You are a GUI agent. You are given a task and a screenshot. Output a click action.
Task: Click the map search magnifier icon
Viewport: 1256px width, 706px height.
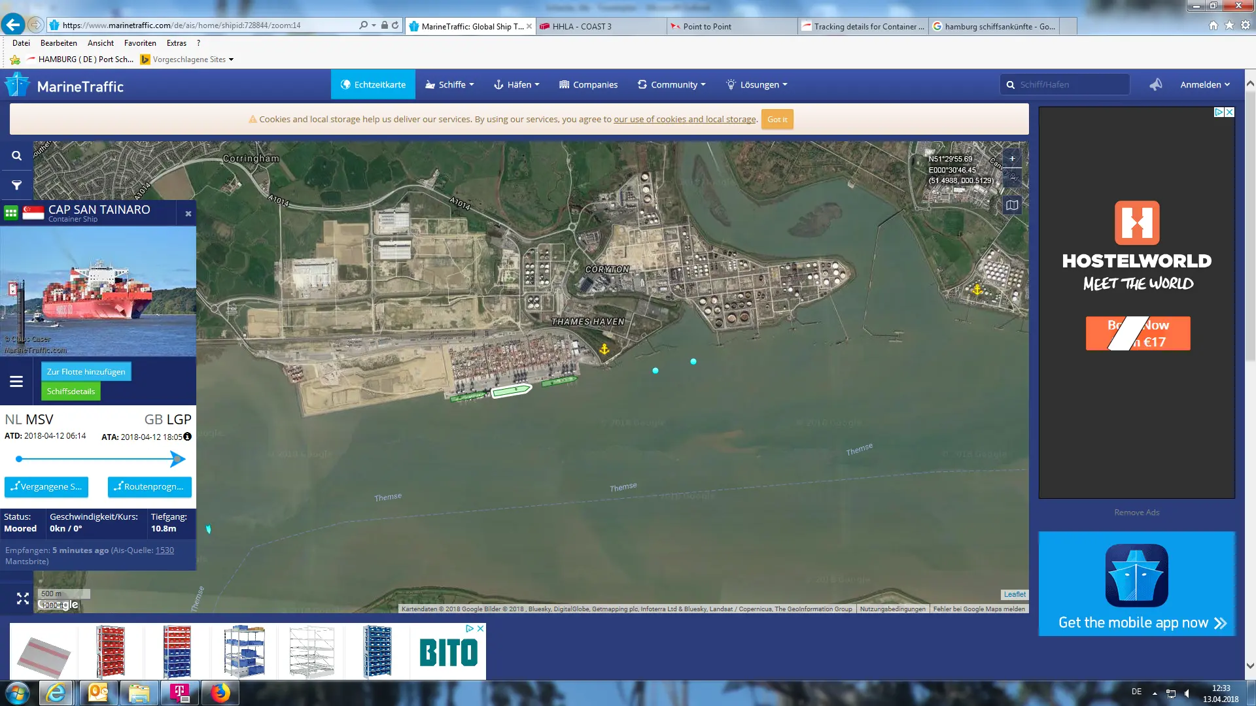coord(16,156)
